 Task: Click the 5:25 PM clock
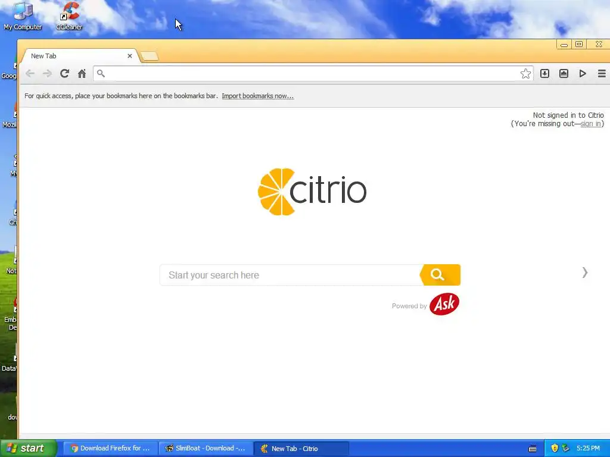point(588,448)
